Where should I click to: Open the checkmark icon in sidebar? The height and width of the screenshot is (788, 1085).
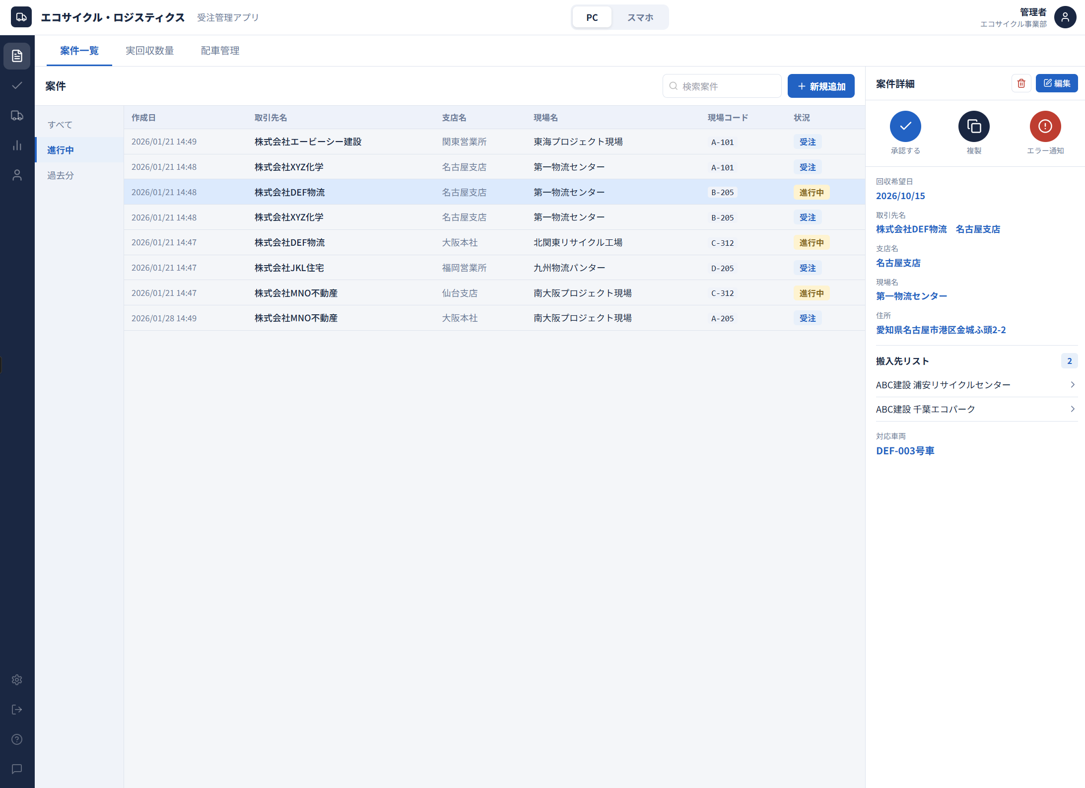point(17,85)
